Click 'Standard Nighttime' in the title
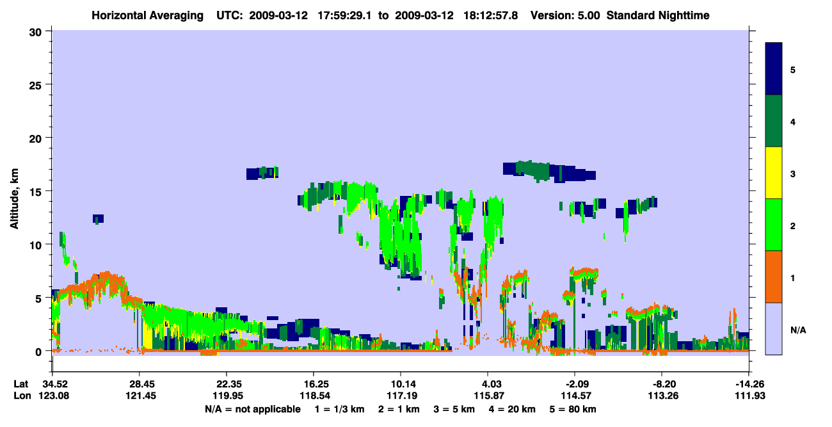This screenshot has width=832, height=427. (x=658, y=15)
